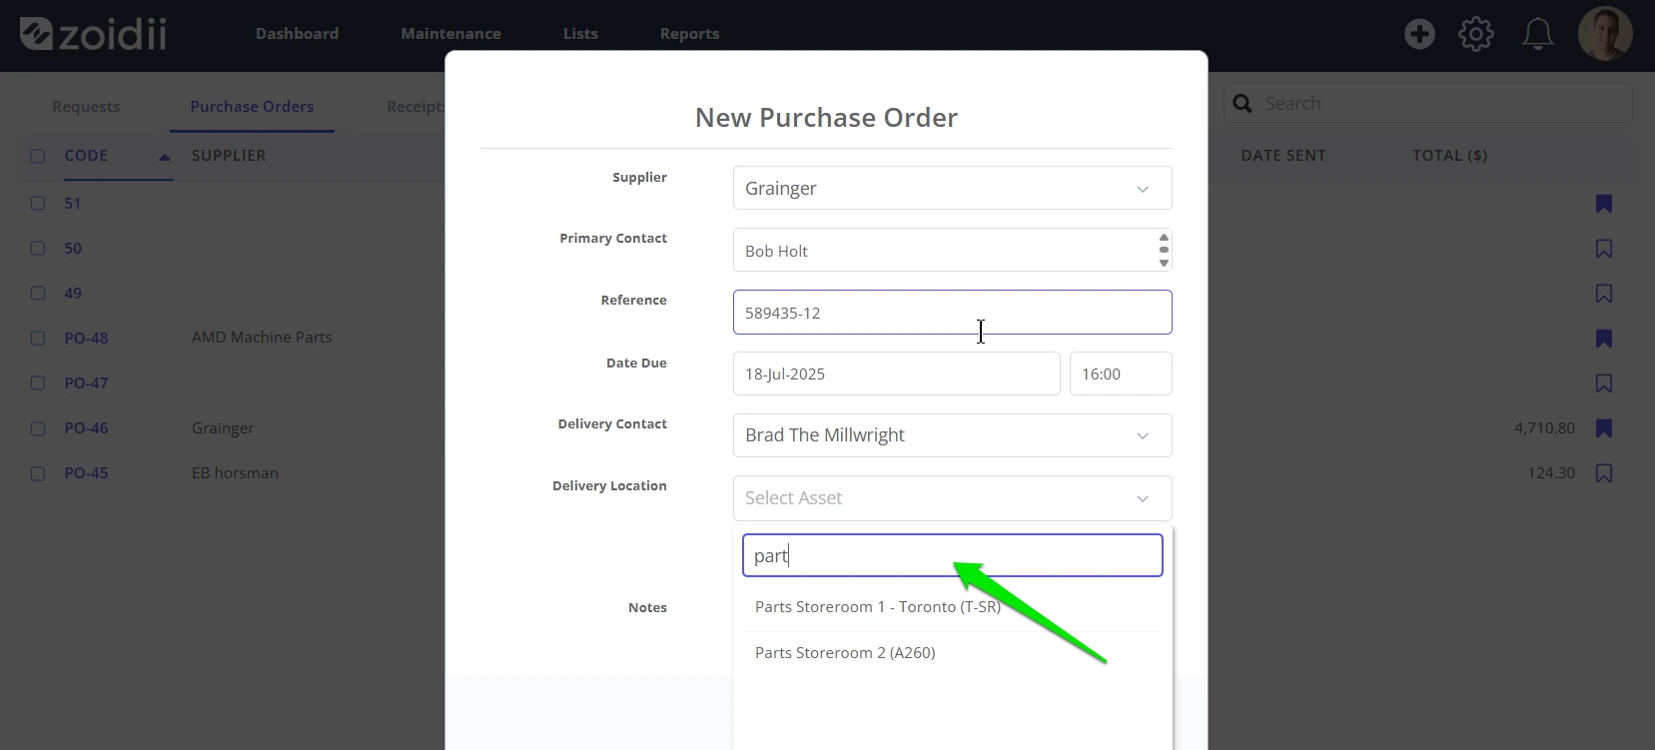
Task: Open the add new plus icon
Action: tap(1419, 34)
